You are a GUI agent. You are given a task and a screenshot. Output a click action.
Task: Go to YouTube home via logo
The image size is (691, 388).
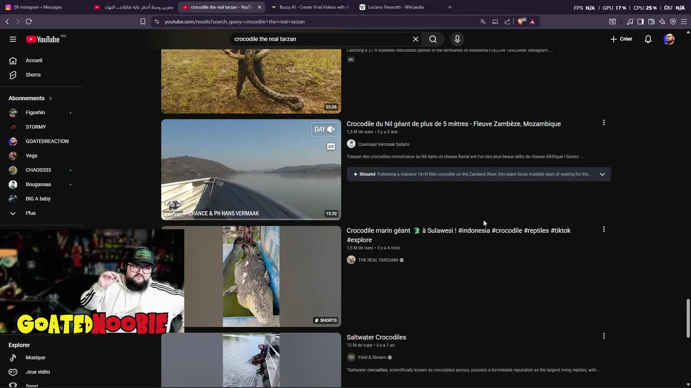(43, 39)
